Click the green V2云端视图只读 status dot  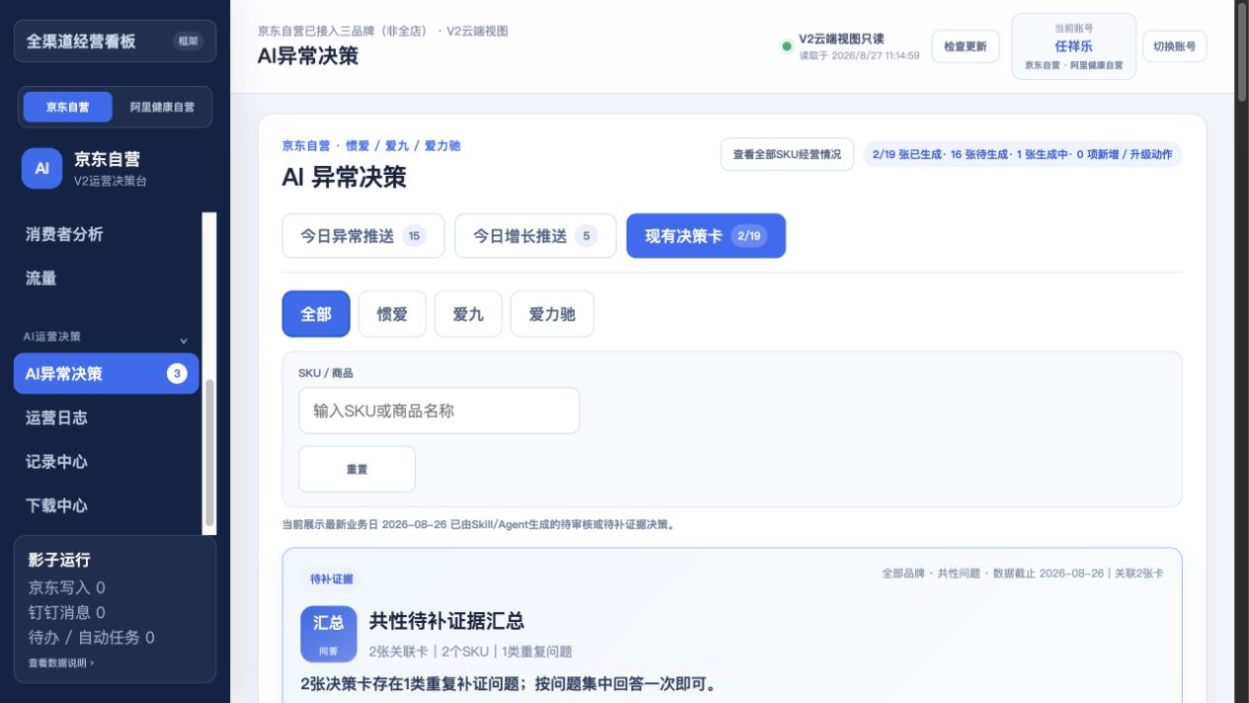click(x=787, y=45)
